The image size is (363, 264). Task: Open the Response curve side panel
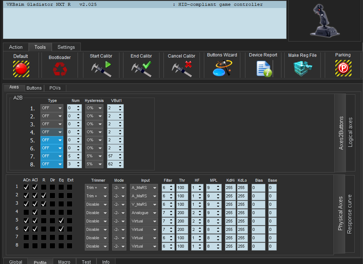pyautogui.click(x=350, y=214)
